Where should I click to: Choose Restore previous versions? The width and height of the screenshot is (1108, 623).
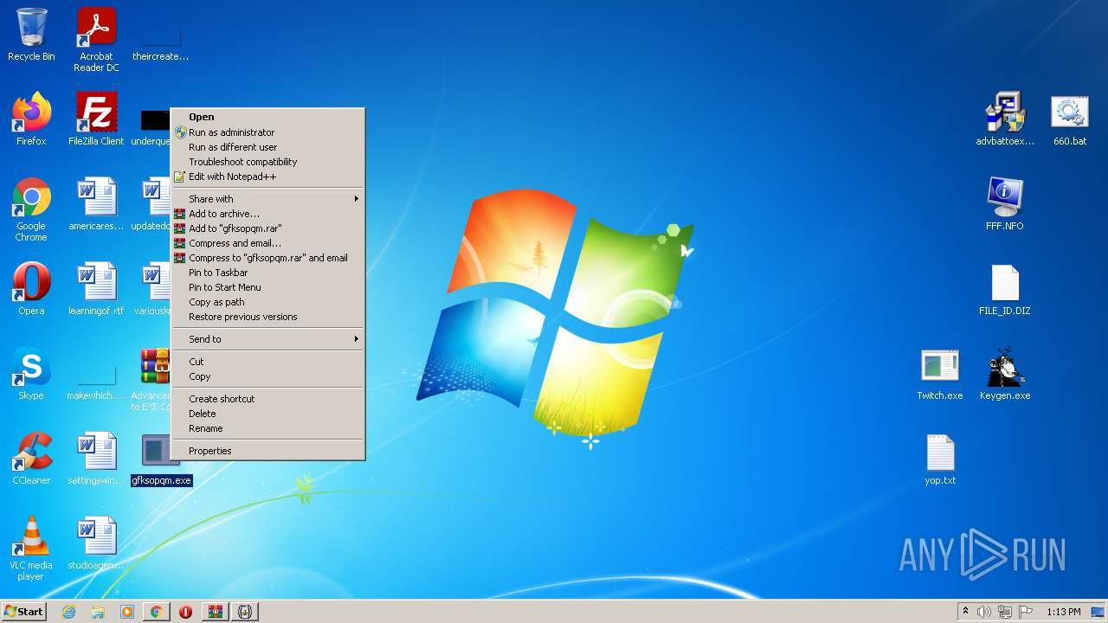[x=267, y=317]
